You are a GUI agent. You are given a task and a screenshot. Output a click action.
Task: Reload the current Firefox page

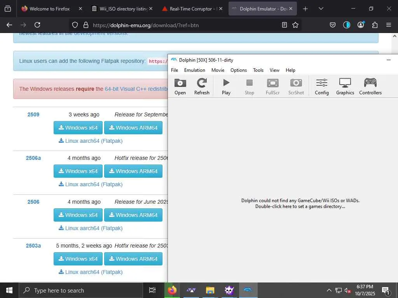37,25
